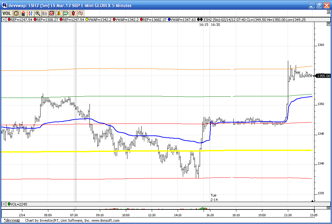The height and width of the screenshot is (224, 332).
Task: Click the 09:10 time axis label
Action: [x=100, y=215]
